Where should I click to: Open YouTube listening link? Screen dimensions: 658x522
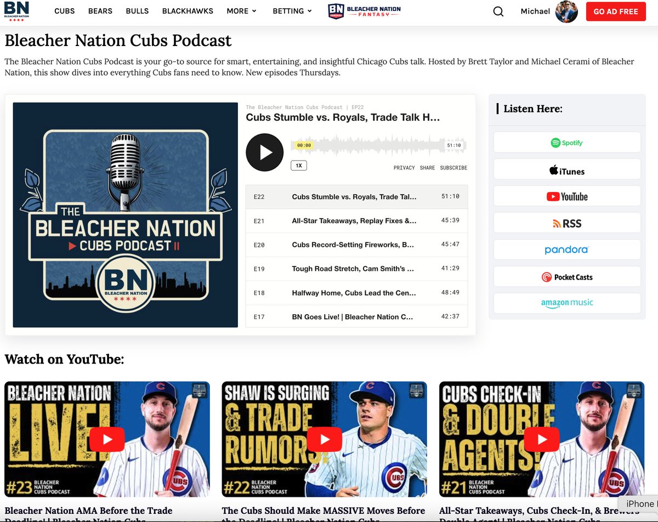tap(567, 196)
